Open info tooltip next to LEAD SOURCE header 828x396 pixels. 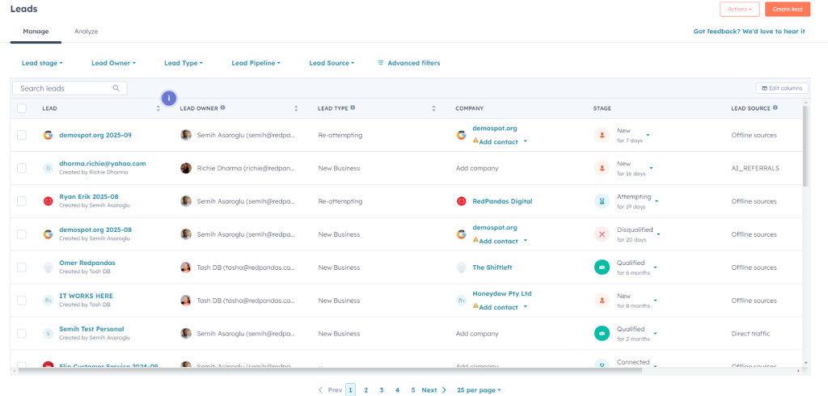(x=775, y=107)
